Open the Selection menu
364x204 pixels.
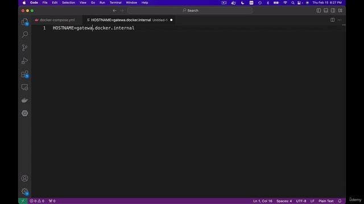(x=68, y=2)
